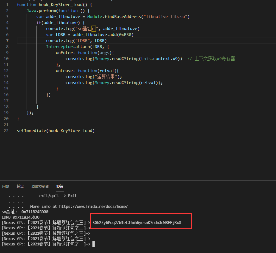This screenshot has height=253, width=276.
Task: Click line number 22 in the gutter
Action: (x=6, y=130)
